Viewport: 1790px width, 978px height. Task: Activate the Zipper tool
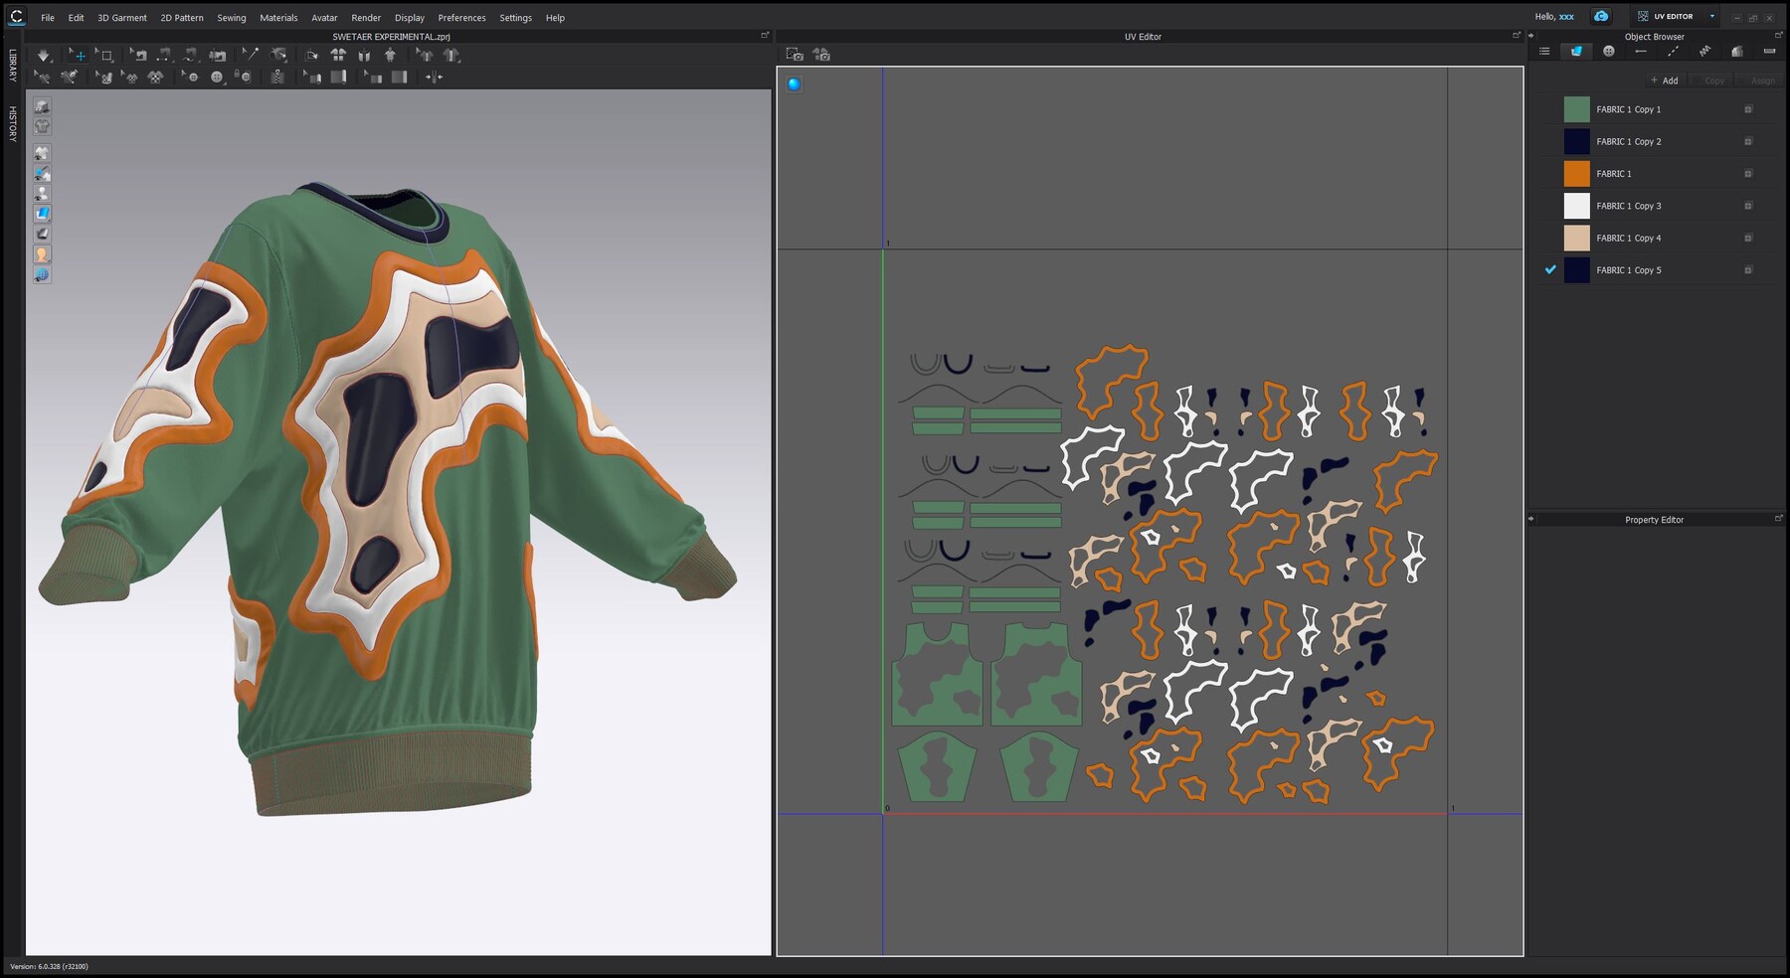276,80
